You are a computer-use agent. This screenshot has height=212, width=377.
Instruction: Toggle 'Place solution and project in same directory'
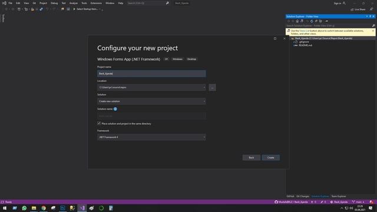[x=99, y=123]
